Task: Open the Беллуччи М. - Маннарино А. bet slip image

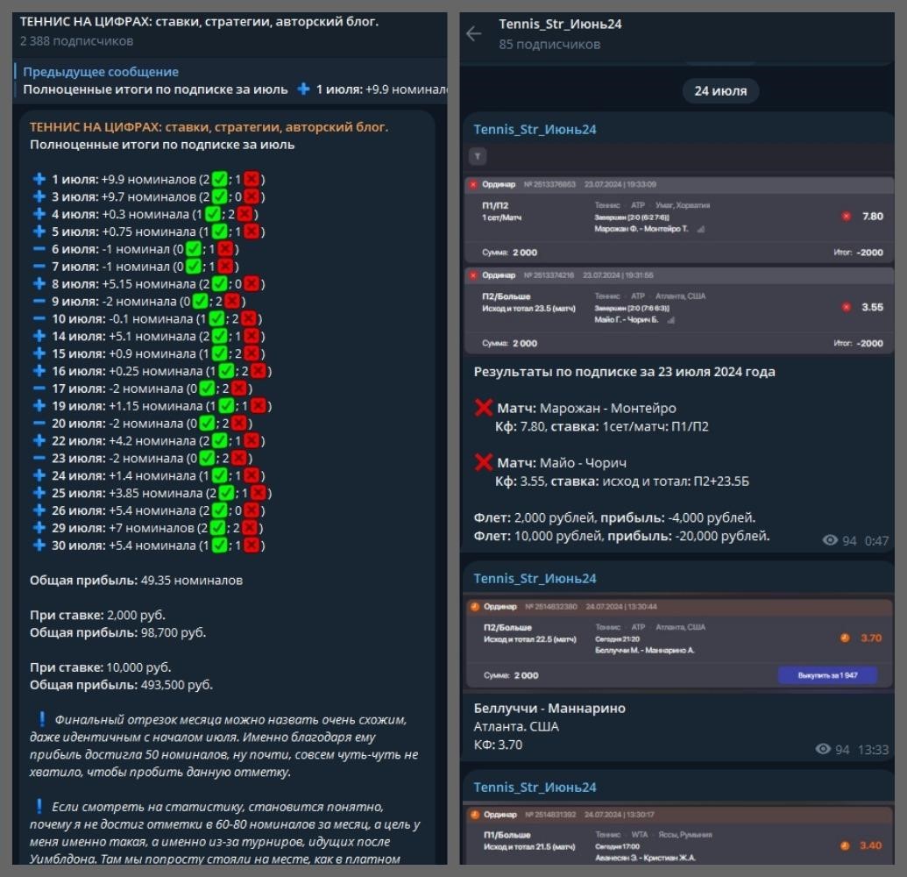Action: coord(679,643)
